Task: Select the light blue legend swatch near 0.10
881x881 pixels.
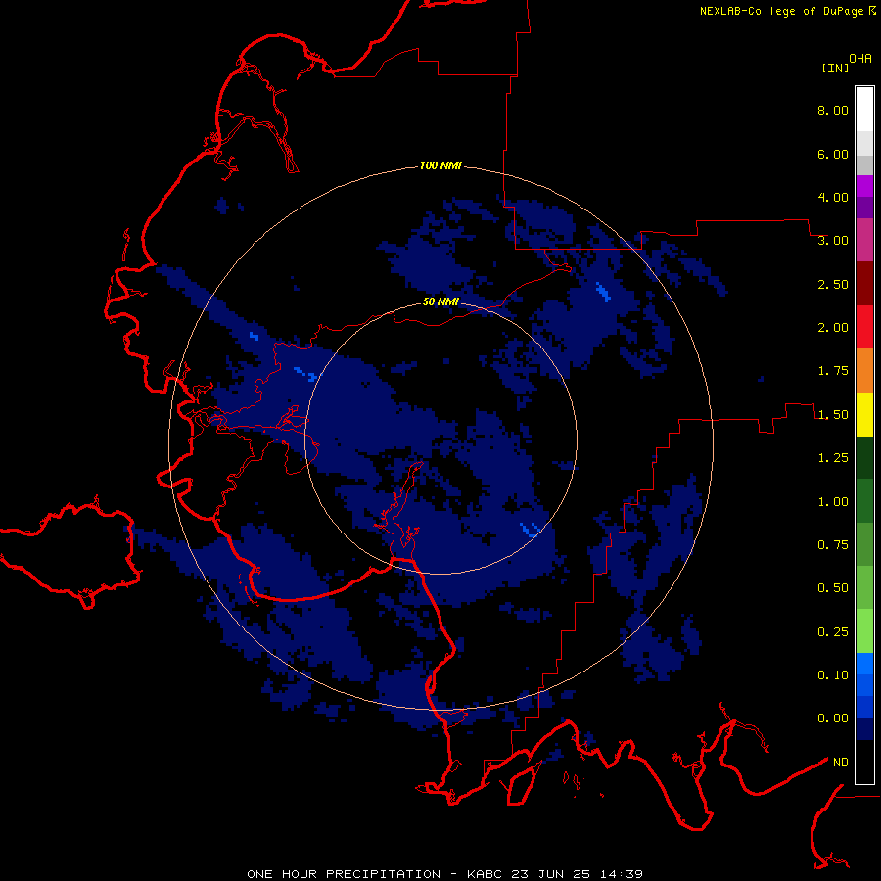Action: tap(864, 664)
